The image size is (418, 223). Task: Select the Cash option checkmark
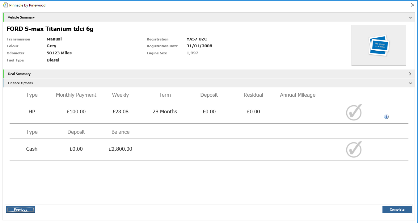pos(354,149)
